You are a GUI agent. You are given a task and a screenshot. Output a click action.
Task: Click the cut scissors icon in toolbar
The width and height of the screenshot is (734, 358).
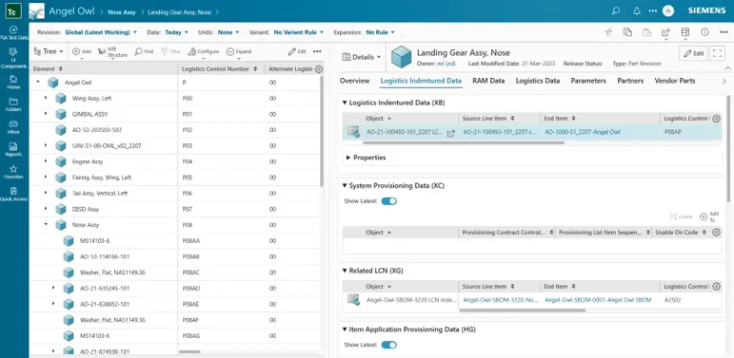coord(608,31)
